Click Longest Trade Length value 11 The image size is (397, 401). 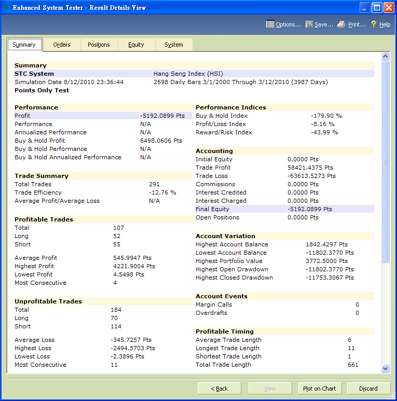coord(351,348)
